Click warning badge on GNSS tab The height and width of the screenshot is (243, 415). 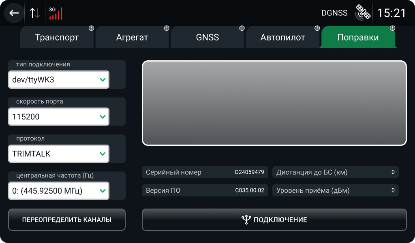click(x=242, y=28)
